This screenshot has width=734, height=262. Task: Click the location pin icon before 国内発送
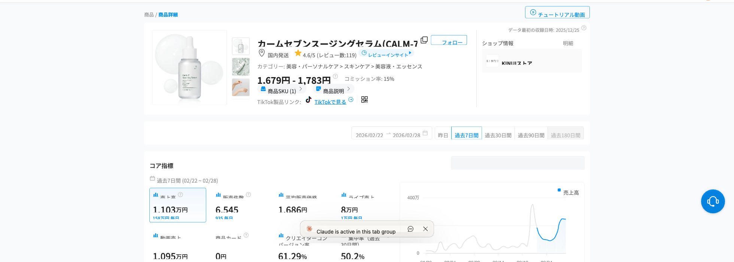pos(262,53)
